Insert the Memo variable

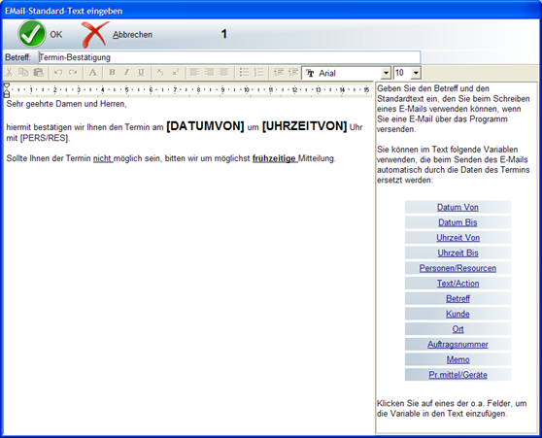457,359
